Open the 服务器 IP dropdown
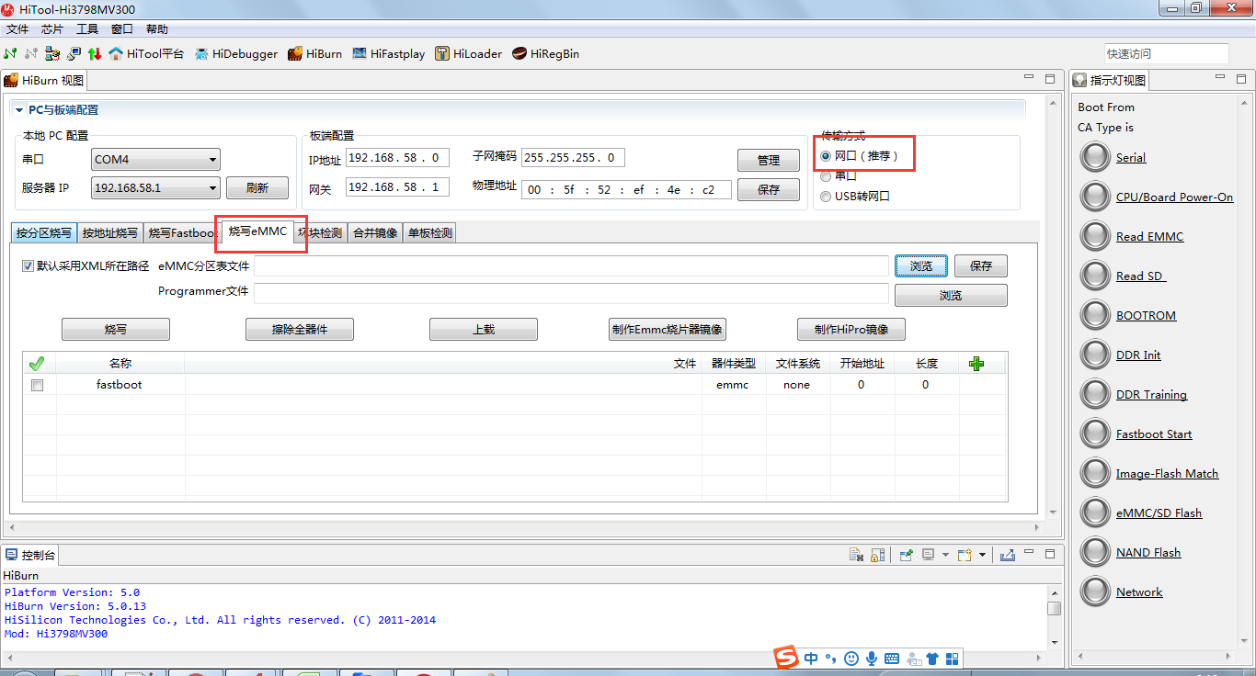Screen dimensions: 1256x676 tap(156, 187)
